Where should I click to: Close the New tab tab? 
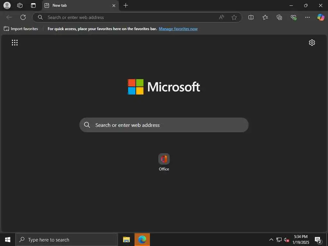click(114, 5)
